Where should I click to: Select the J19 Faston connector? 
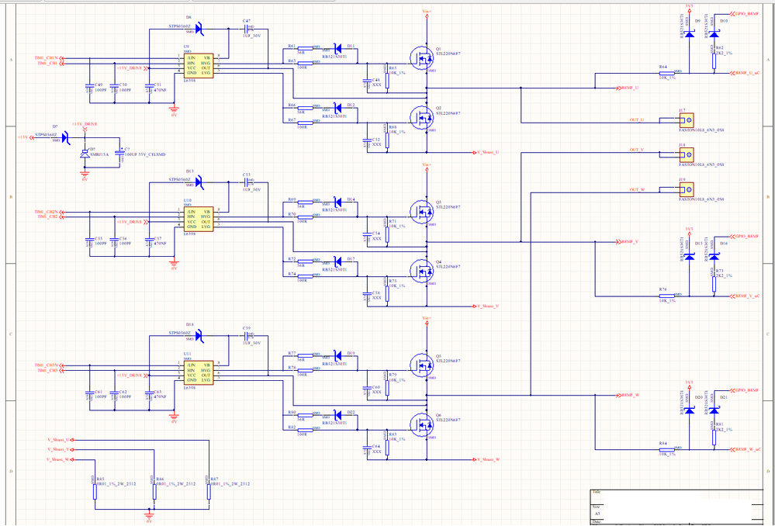coord(687,189)
